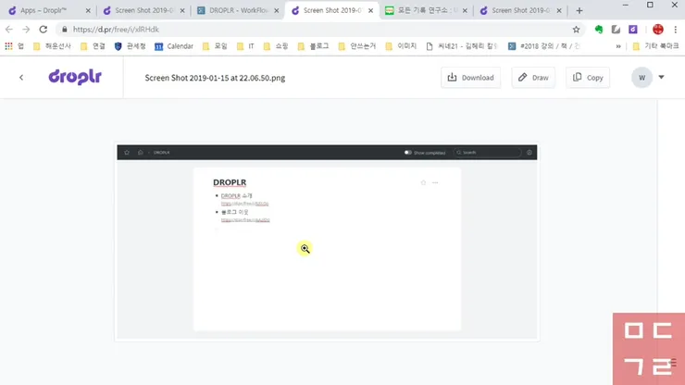
Task: Open the Droplr logo home link
Action: pos(75,77)
